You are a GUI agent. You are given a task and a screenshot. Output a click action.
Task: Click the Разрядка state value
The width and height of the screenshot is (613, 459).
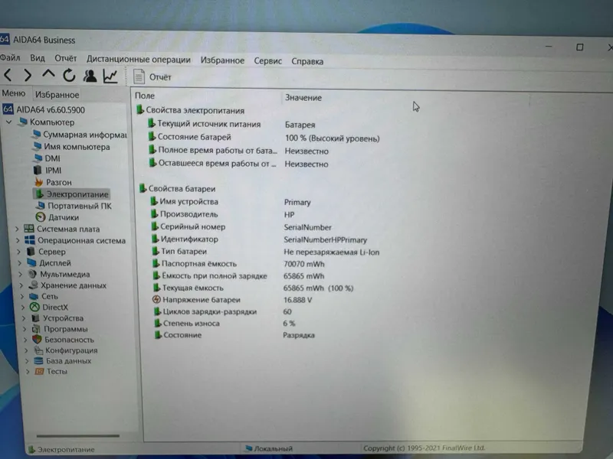[299, 335]
